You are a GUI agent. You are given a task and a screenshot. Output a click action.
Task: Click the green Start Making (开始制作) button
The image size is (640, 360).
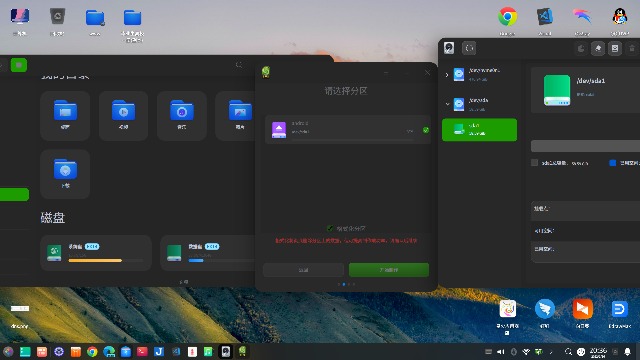click(x=389, y=270)
